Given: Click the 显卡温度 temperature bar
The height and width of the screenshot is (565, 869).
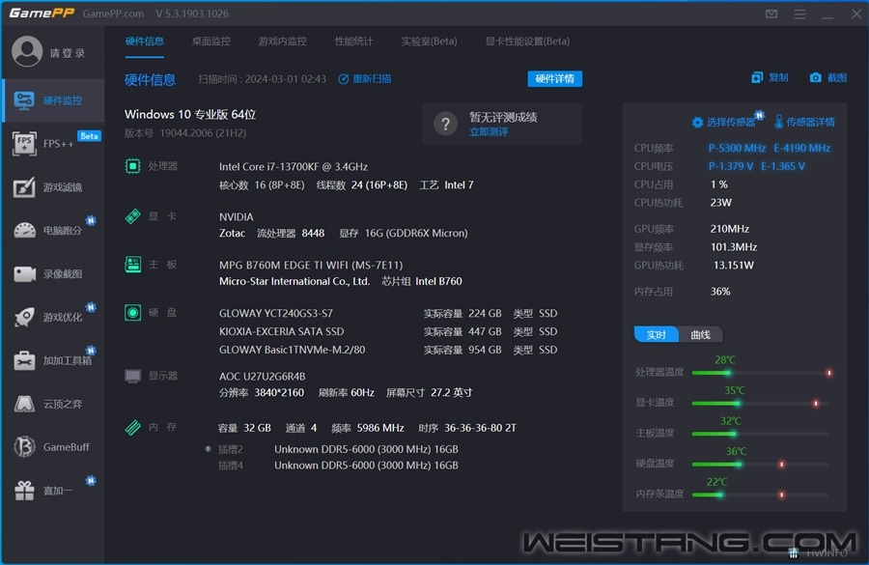Looking at the screenshot, I should click(x=762, y=403).
